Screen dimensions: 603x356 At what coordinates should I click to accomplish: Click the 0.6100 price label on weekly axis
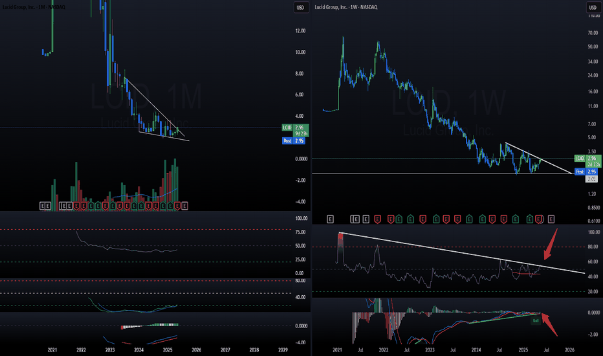tap(594, 221)
